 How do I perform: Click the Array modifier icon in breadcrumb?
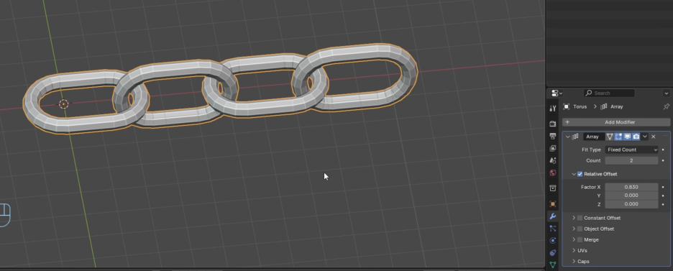603,106
